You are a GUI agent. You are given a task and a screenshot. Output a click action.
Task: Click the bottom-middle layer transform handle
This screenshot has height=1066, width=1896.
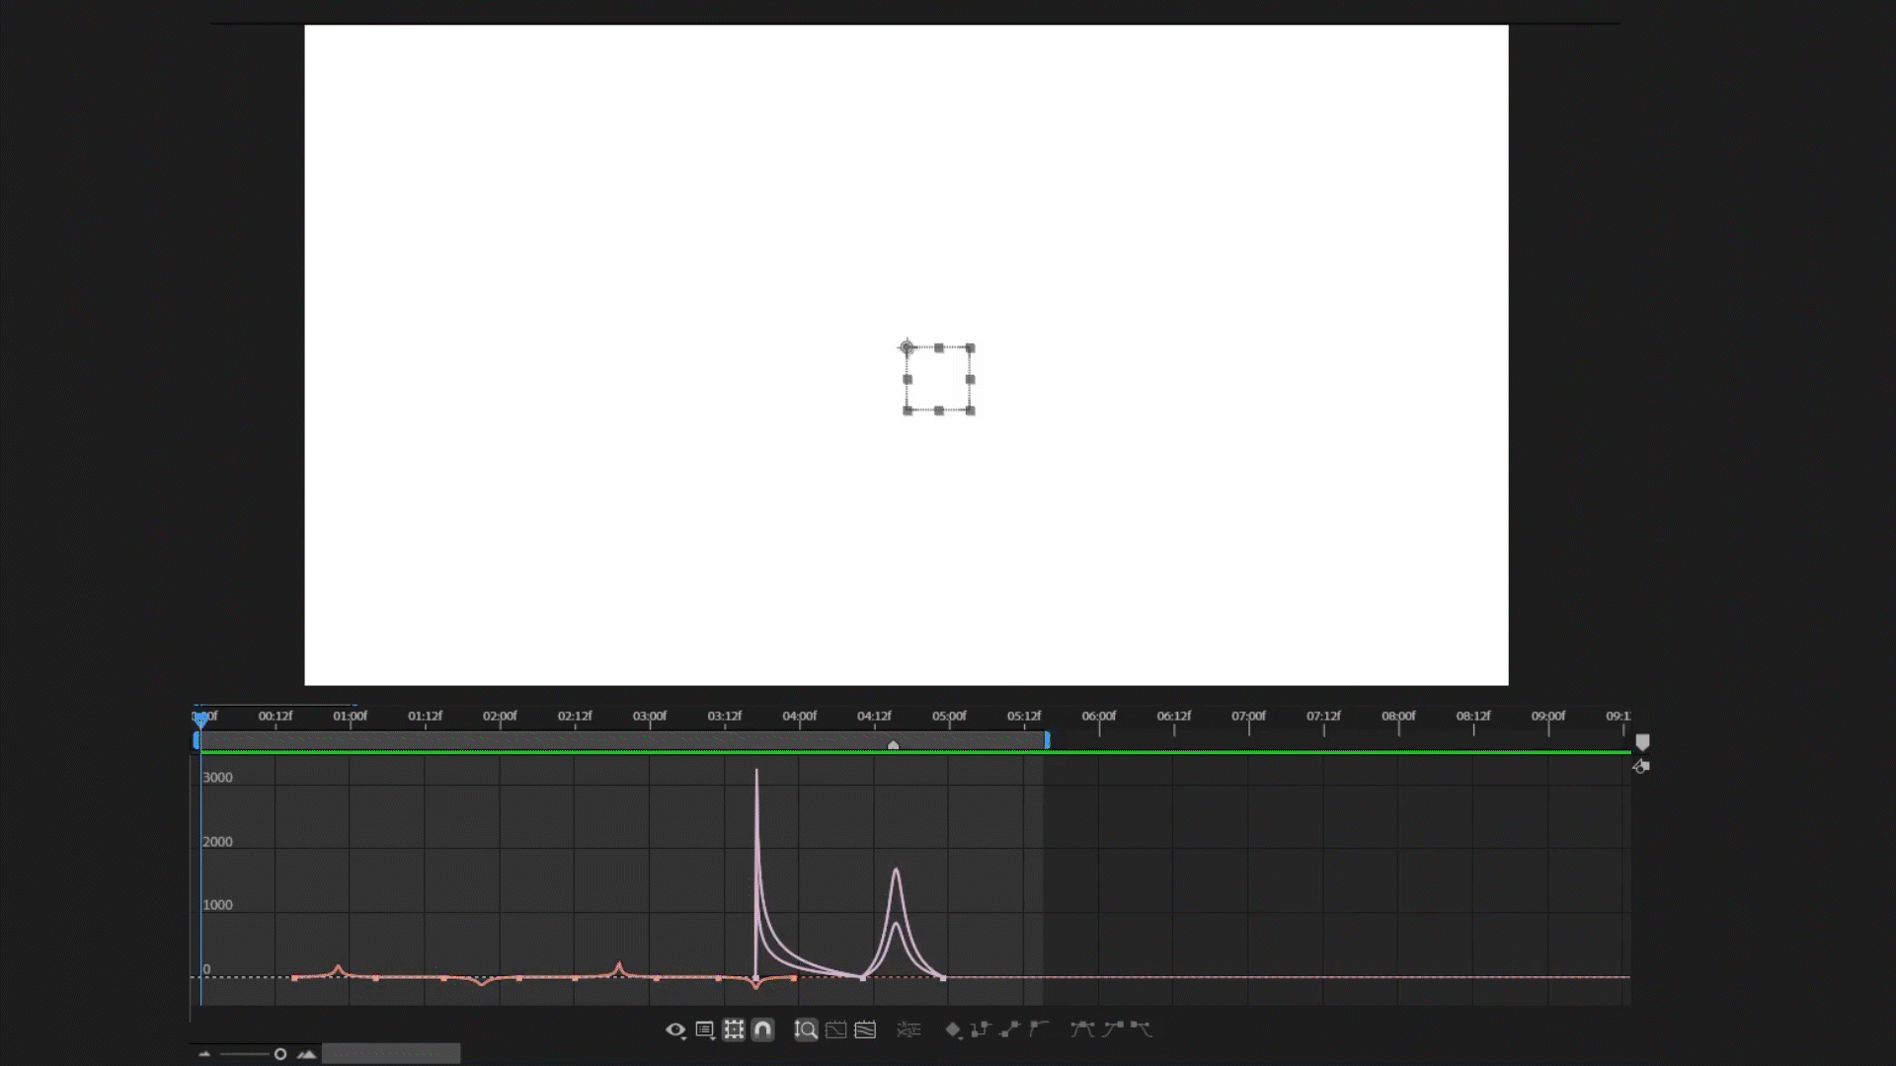click(x=939, y=411)
